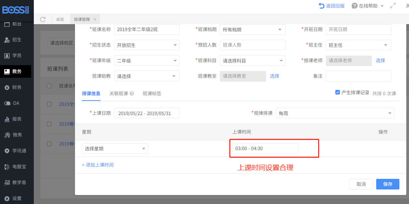The height and width of the screenshot is (204, 409).
Task: Open the 规律排课 dropdown showing 每周
Action: click(335, 113)
